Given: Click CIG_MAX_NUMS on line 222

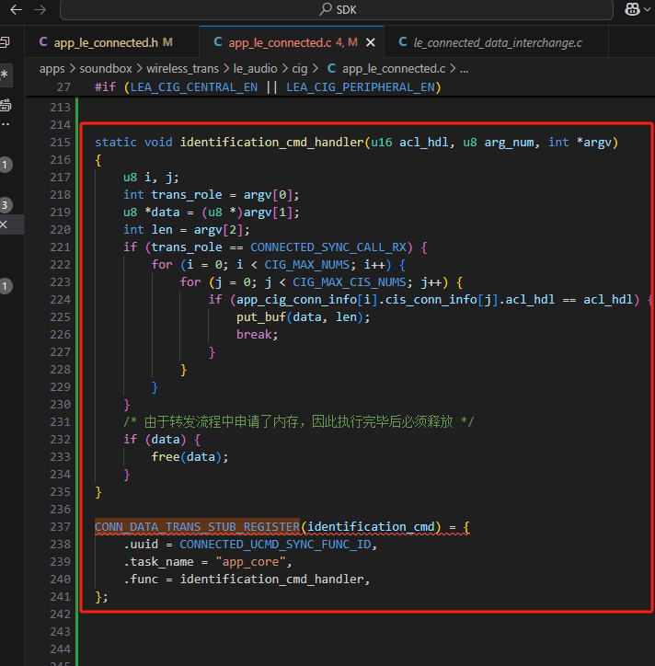Looking at the screenshot, I should (306, 265).
